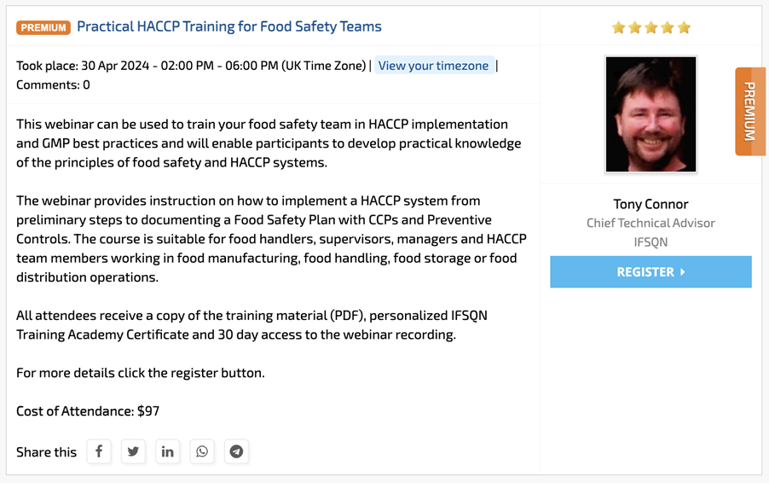Share webinar via Telegram icon

(x=236, y=451)
